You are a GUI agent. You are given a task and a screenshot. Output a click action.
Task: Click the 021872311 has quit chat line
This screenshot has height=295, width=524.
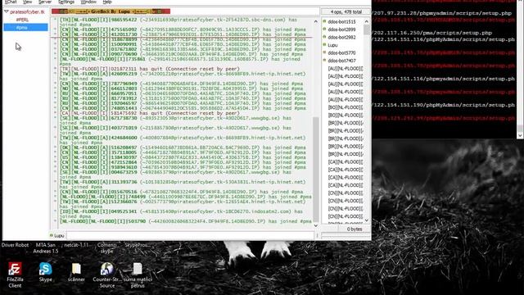(x=149, y=69)
